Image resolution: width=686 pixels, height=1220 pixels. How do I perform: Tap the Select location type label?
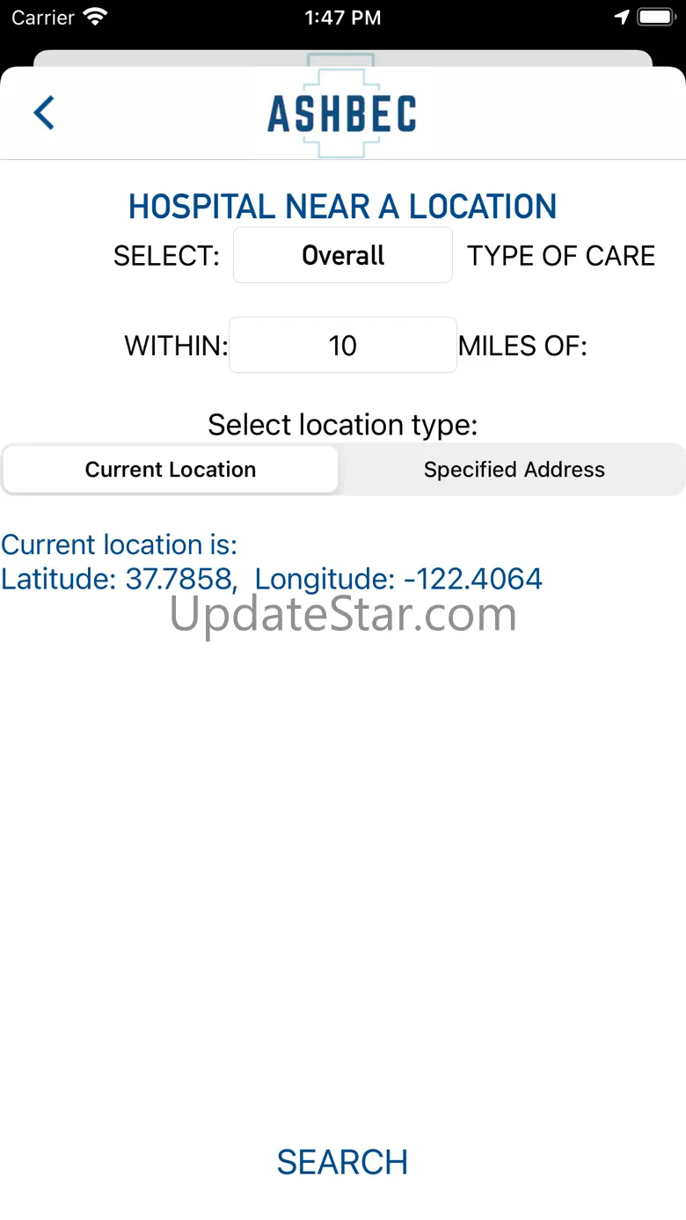click(x=343, y=425)
